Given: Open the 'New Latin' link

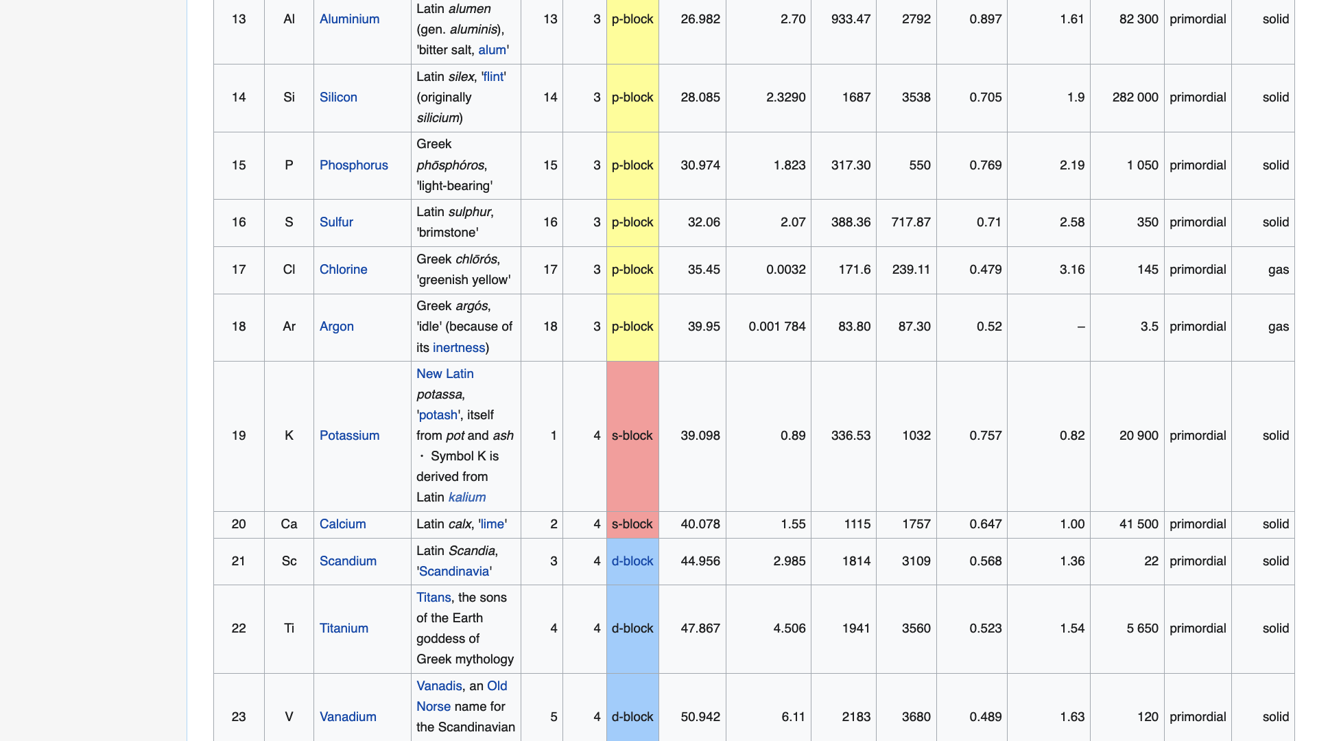Looking at the screenshot, I should coord(444,374).
